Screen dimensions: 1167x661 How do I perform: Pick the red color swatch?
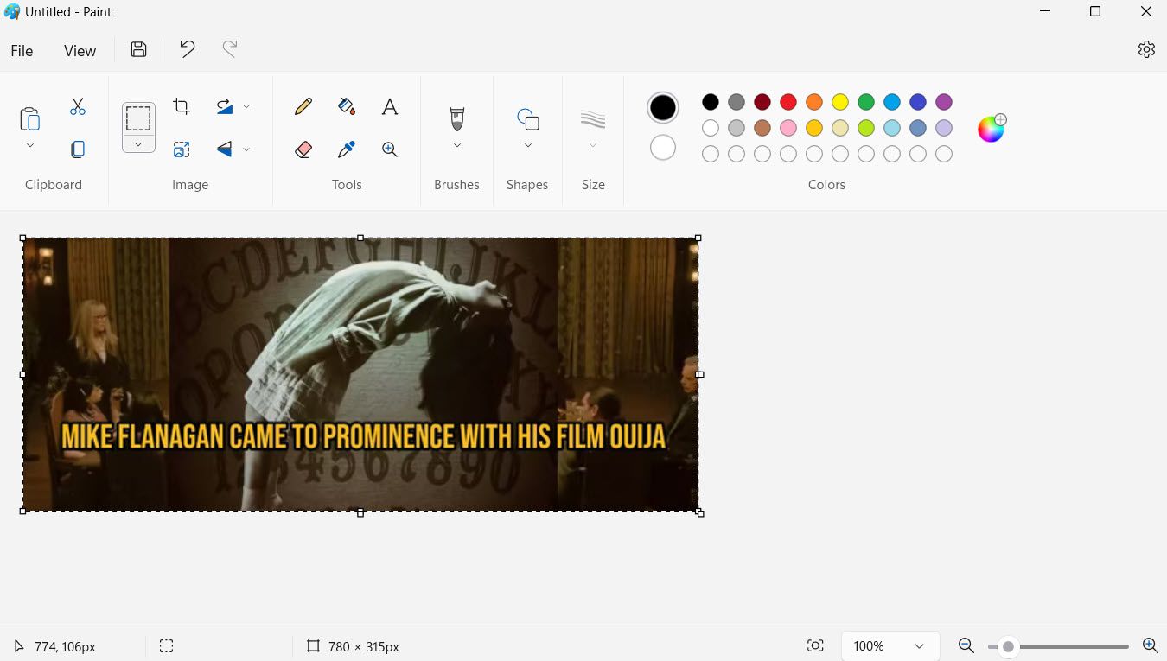pos(788,102)
